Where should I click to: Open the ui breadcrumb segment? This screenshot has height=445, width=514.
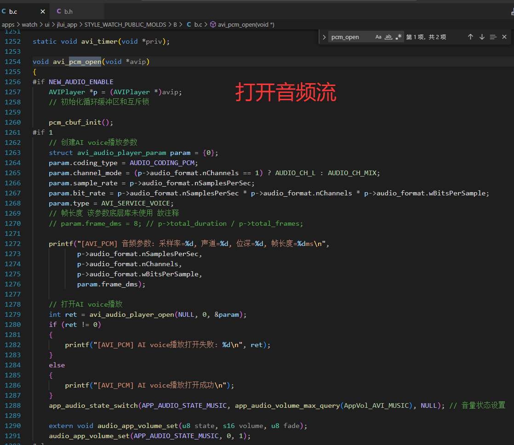47,24
